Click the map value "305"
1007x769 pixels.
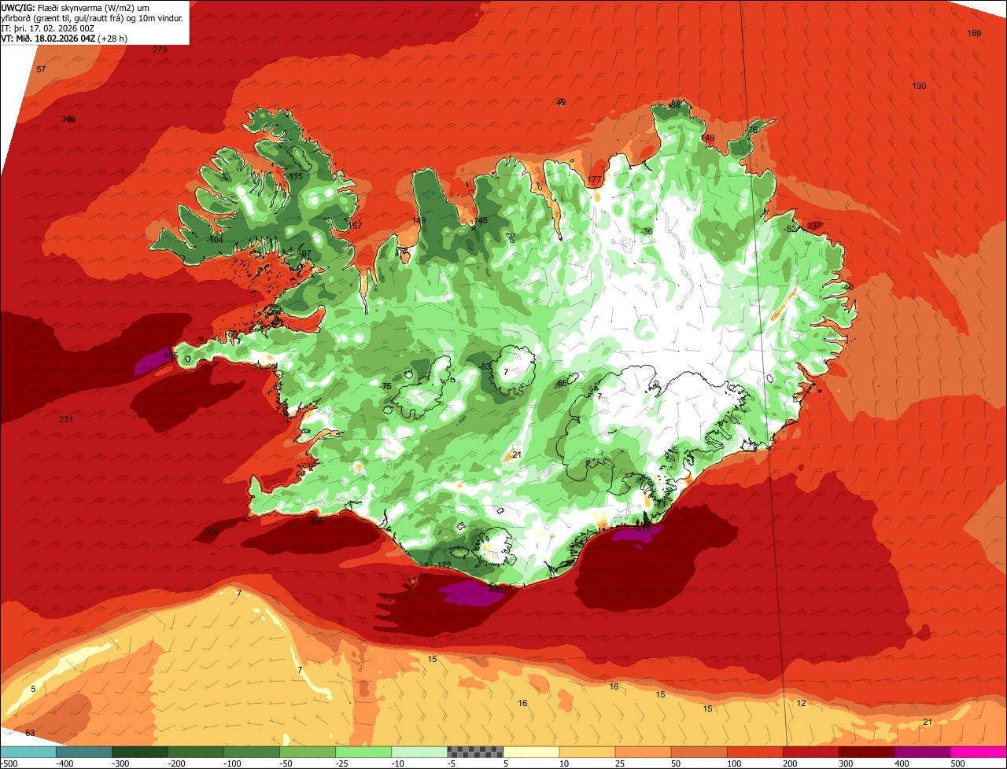pos(68,119)
